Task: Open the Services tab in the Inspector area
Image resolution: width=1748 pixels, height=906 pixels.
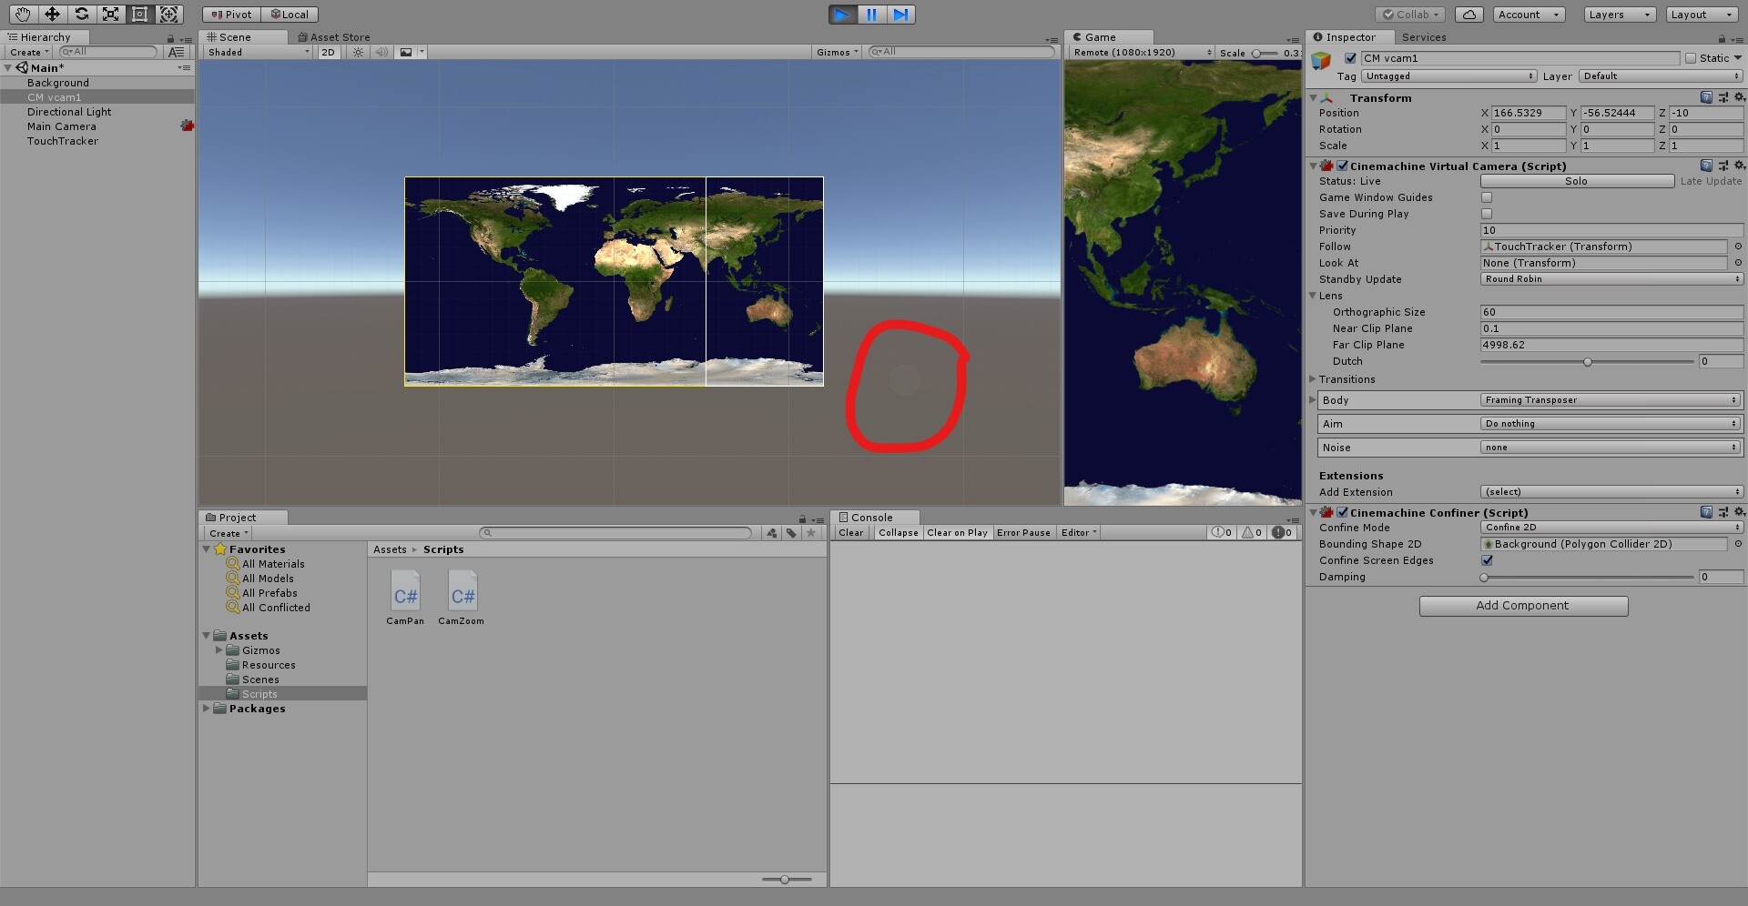Action: click(1423, 37)
